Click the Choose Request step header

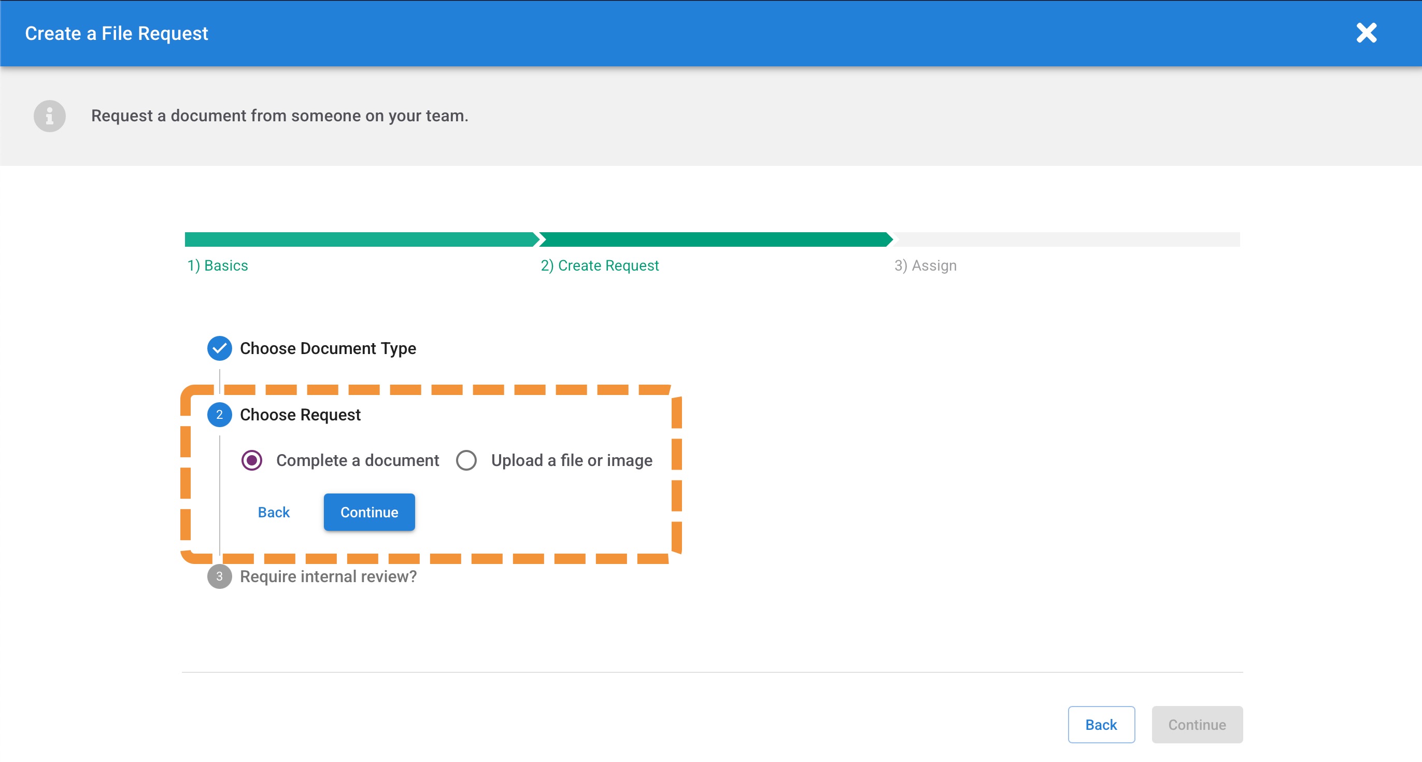[x=300, y=415]
